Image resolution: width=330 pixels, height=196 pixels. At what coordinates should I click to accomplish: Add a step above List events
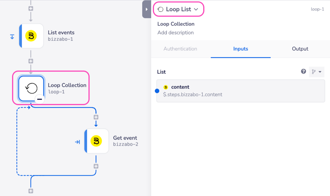(31, 8)
